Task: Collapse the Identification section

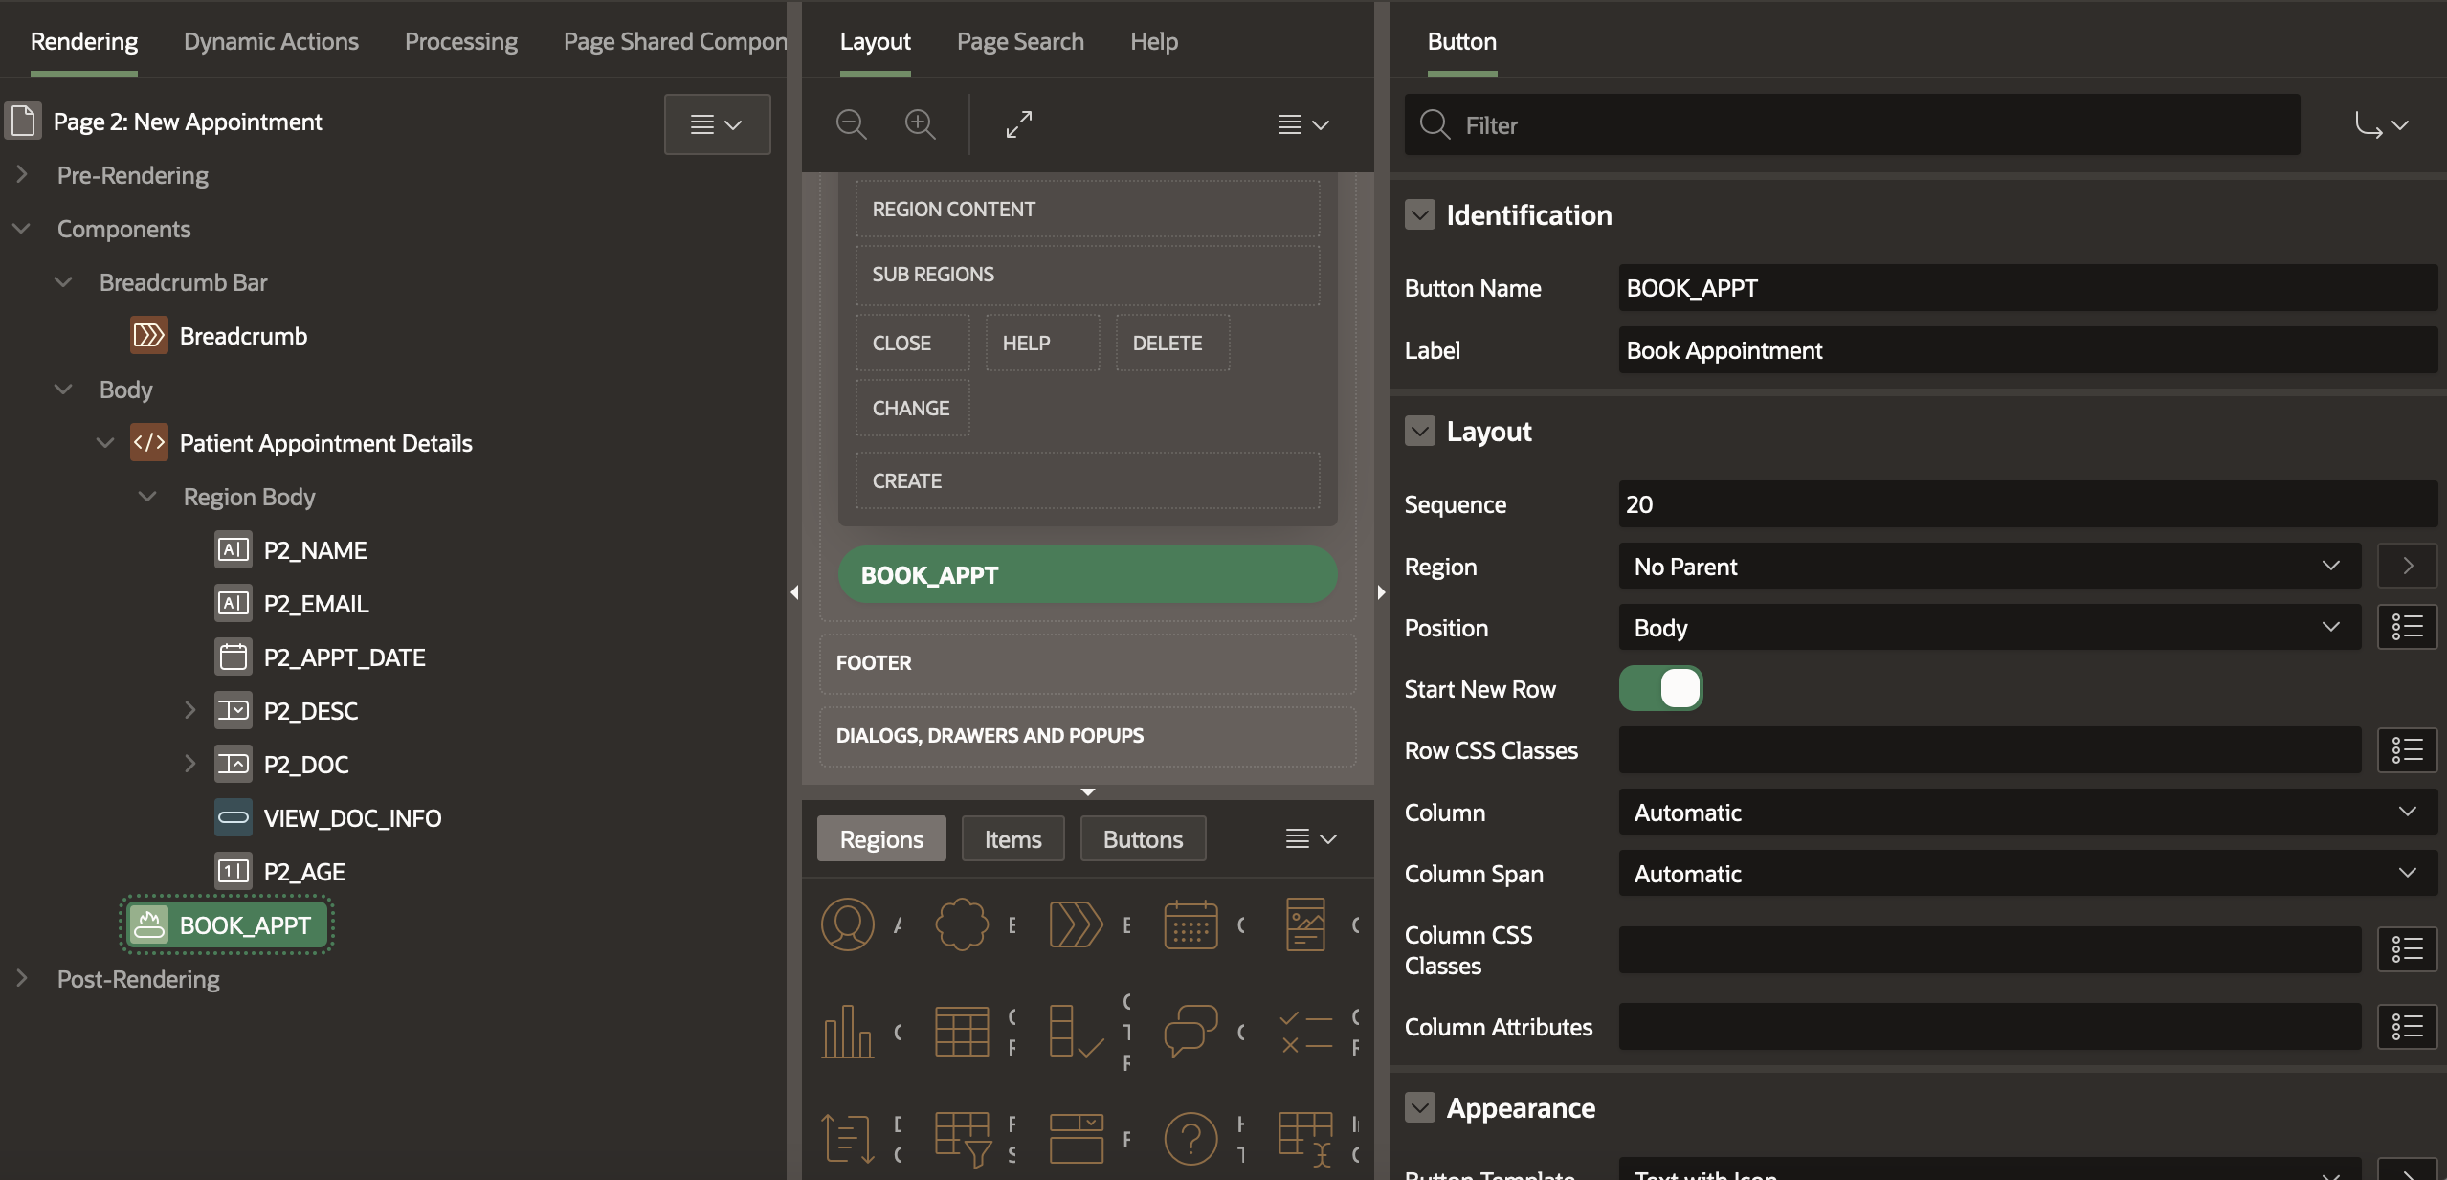Action: point(1420,215)
